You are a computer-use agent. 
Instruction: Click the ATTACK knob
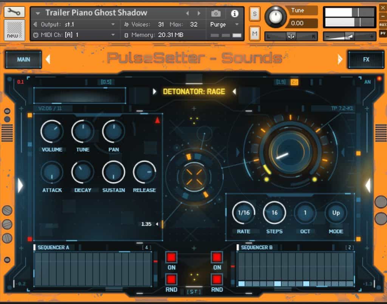52,172
